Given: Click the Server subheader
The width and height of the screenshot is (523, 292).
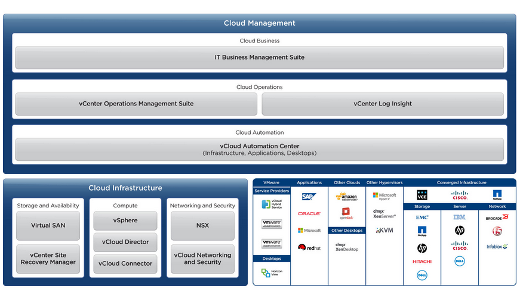Looking at the screenshot, I should pos(460,207).
